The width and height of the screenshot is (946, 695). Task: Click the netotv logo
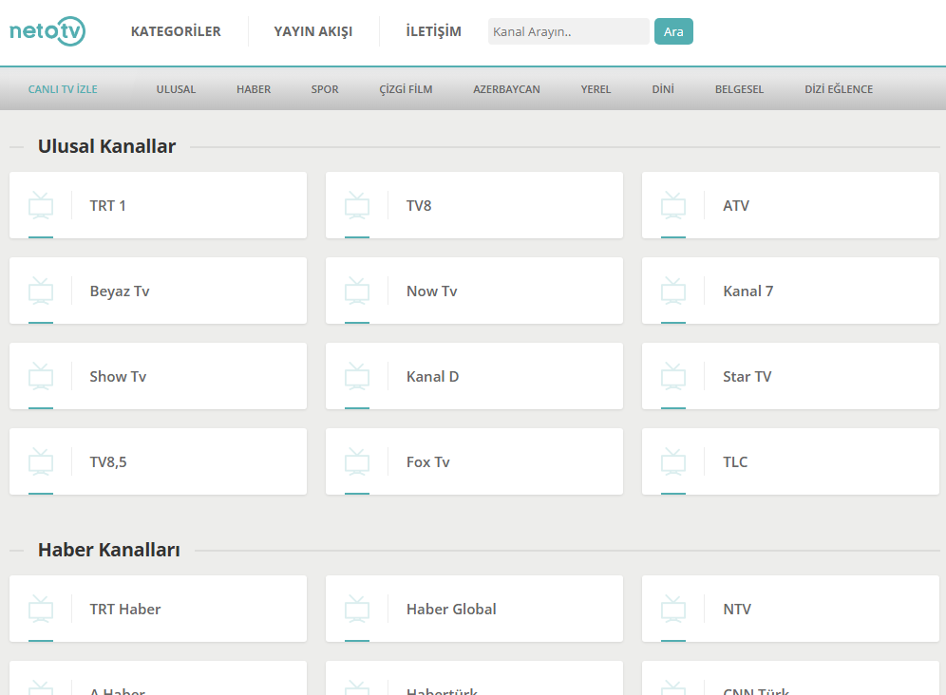coord(47,30)
